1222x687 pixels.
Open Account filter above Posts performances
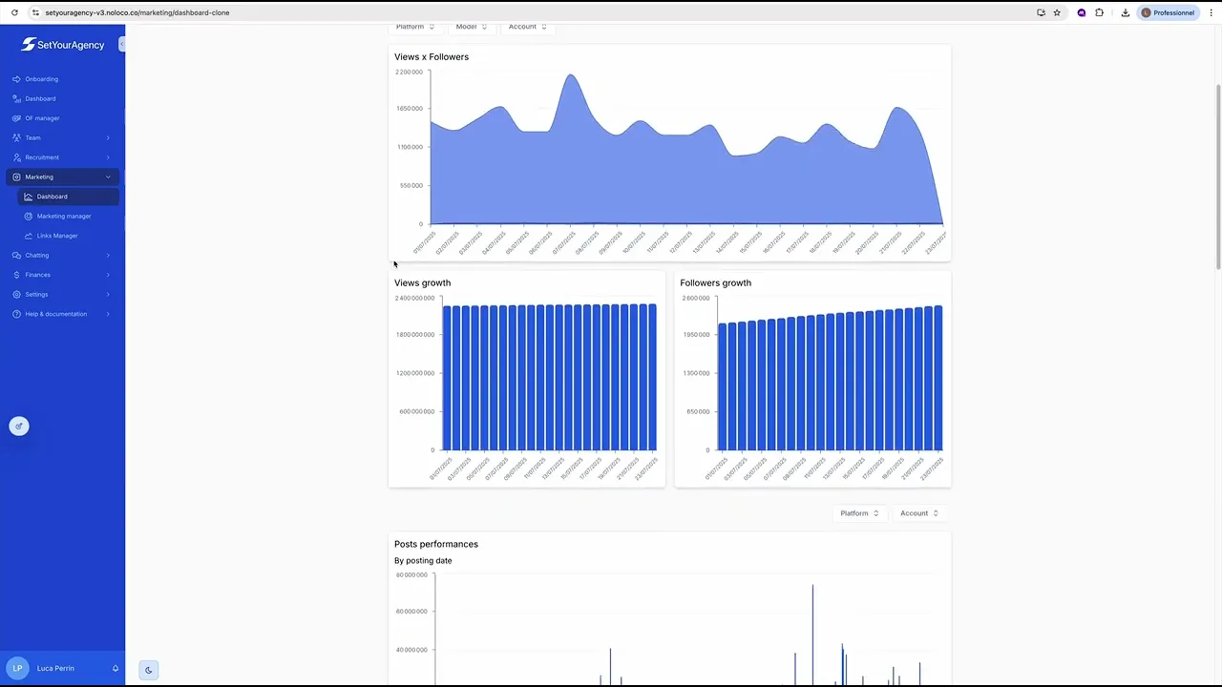click(919, 513)
